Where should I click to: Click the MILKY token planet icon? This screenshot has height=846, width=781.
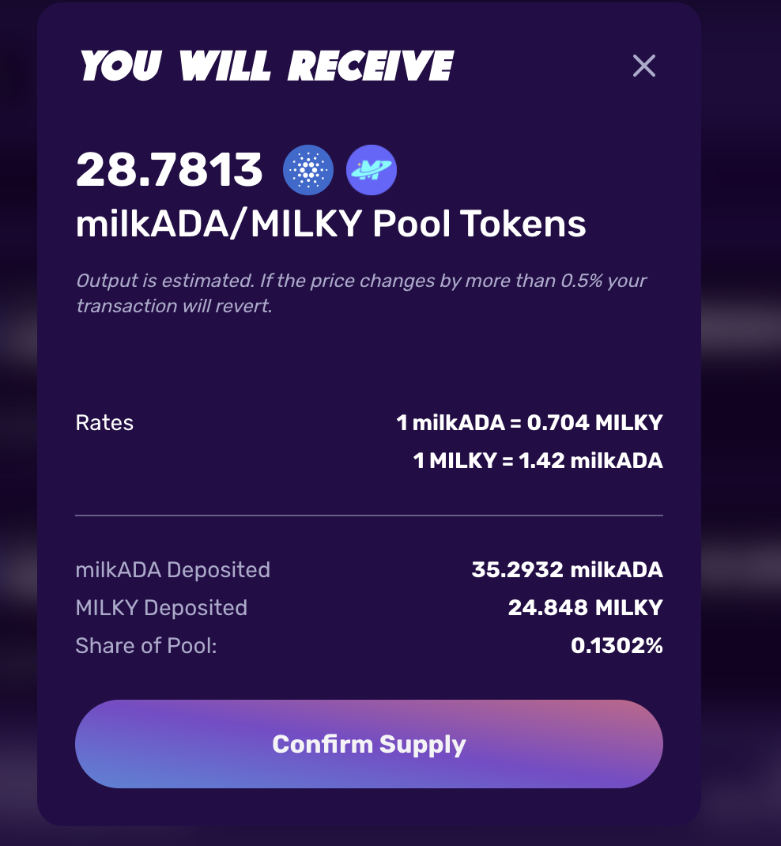[x=372, y=170]
